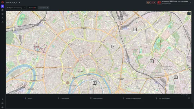Open the history clock sidebar icon

click(2, 22)
